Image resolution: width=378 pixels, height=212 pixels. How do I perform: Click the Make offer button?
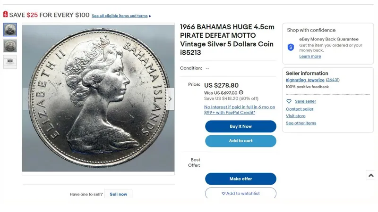tap(241, 179)
